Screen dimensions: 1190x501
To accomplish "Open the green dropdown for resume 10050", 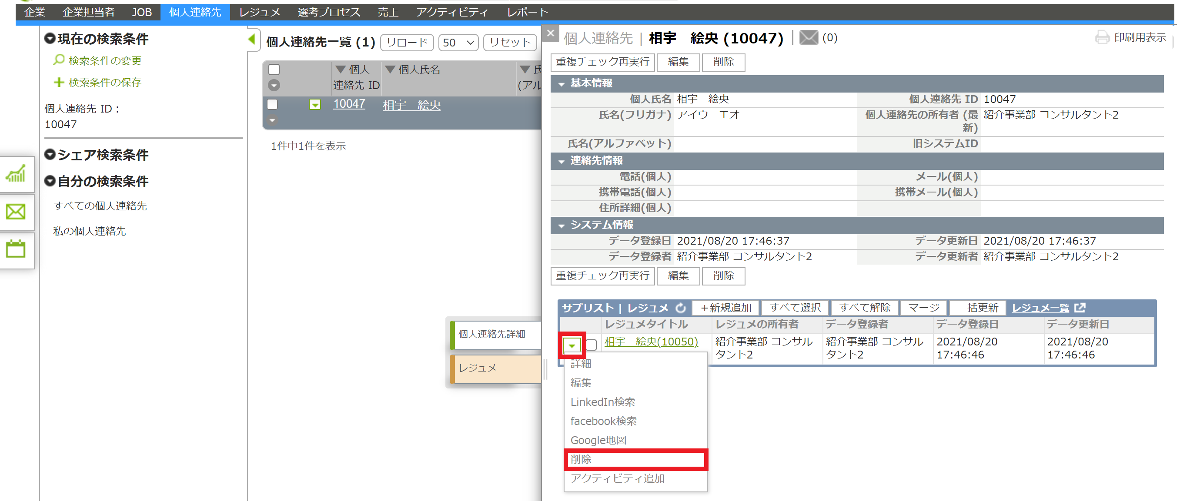I will coord(572,345).
